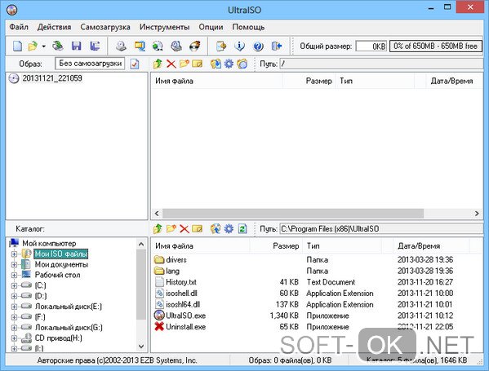Select the History.txt file
The width and height of the screenshot is (489, 371).
[181, 282]
